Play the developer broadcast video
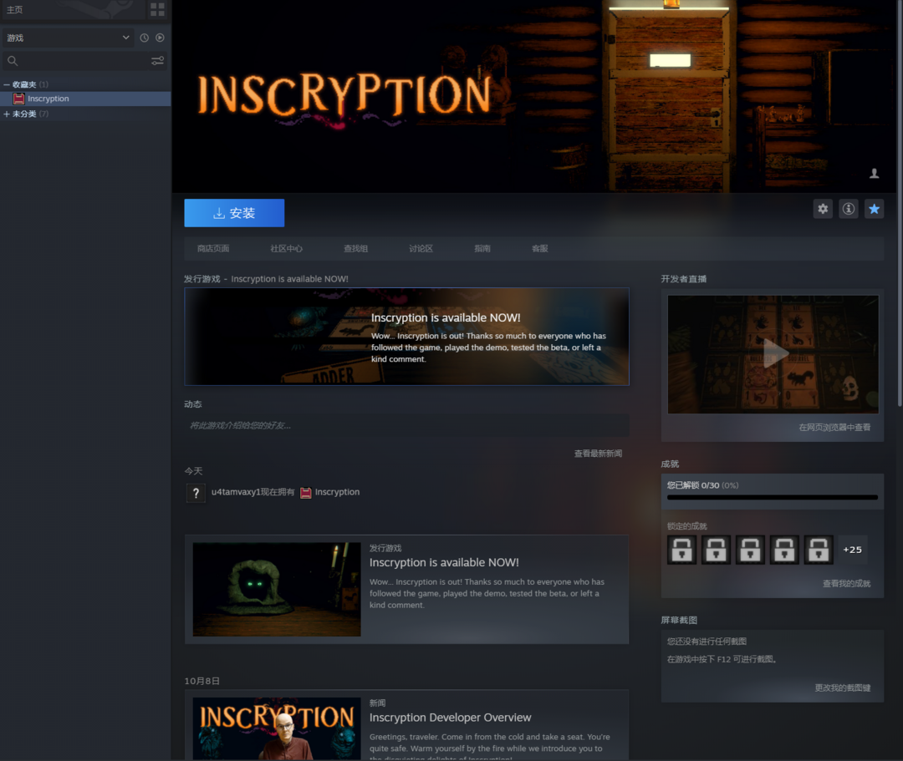Screen dimensions: 903x761 tap(773, 354)
